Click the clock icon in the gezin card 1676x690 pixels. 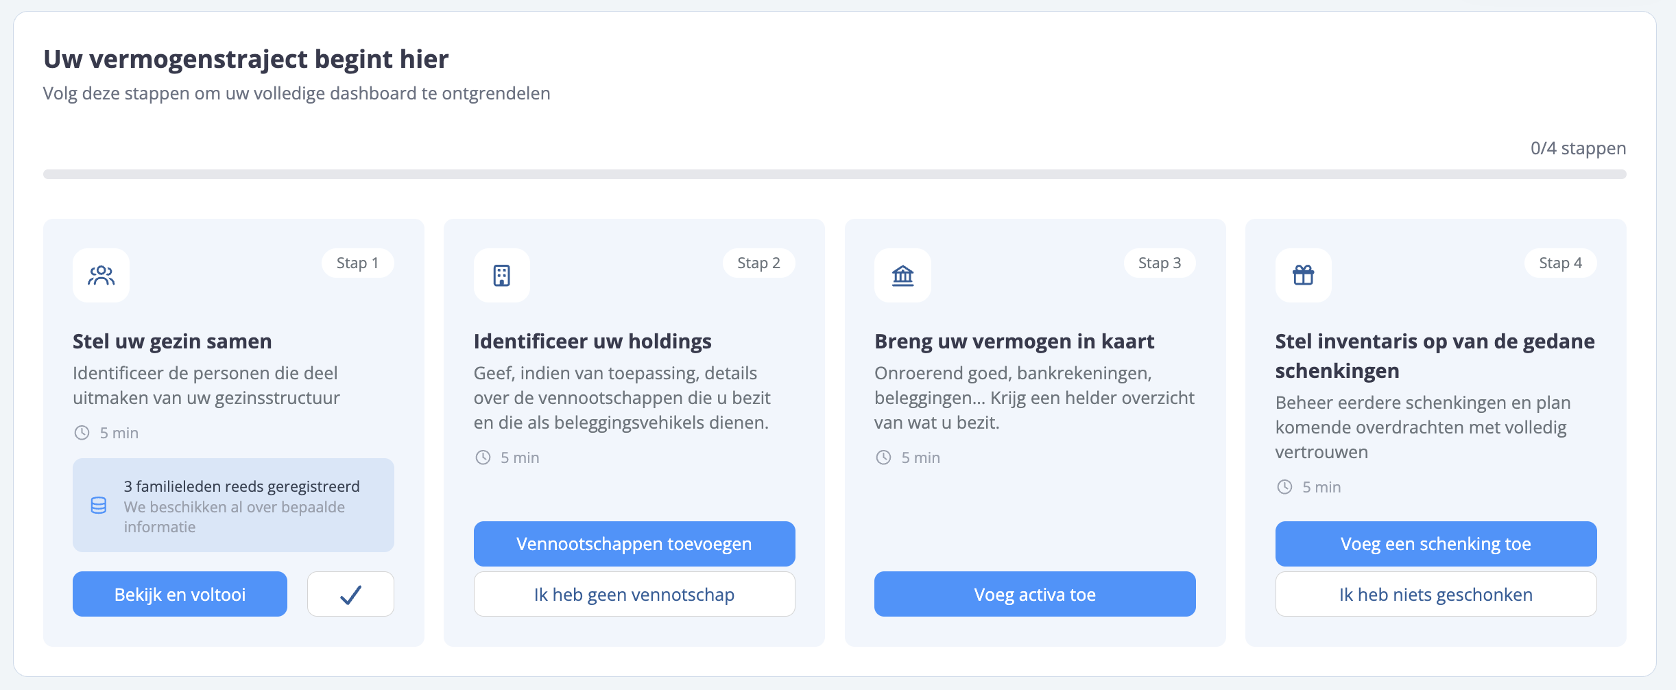tap(82, 433)
